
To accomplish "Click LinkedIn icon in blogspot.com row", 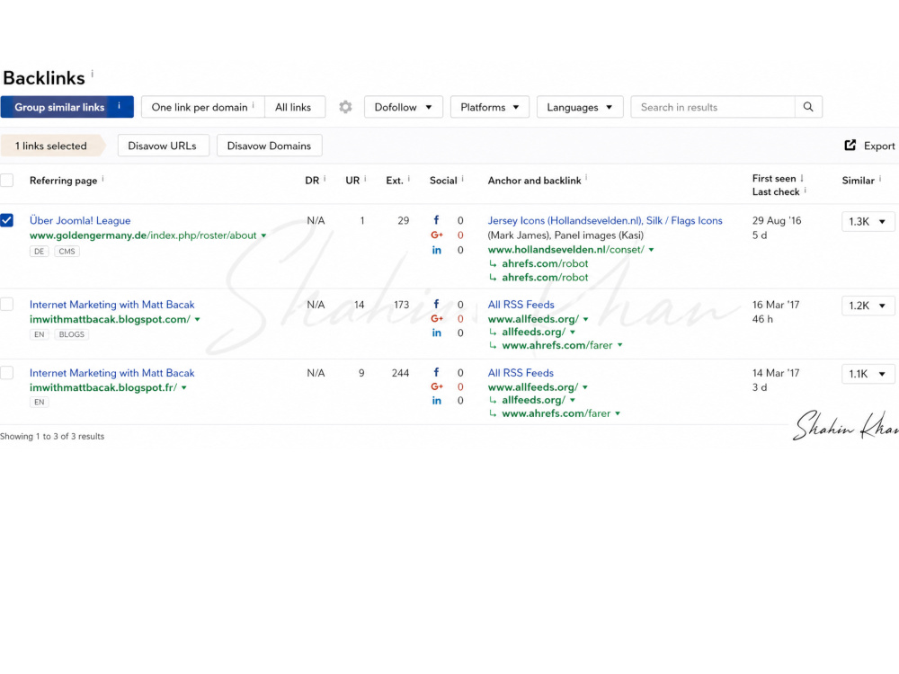I will [x=436, y=333].
